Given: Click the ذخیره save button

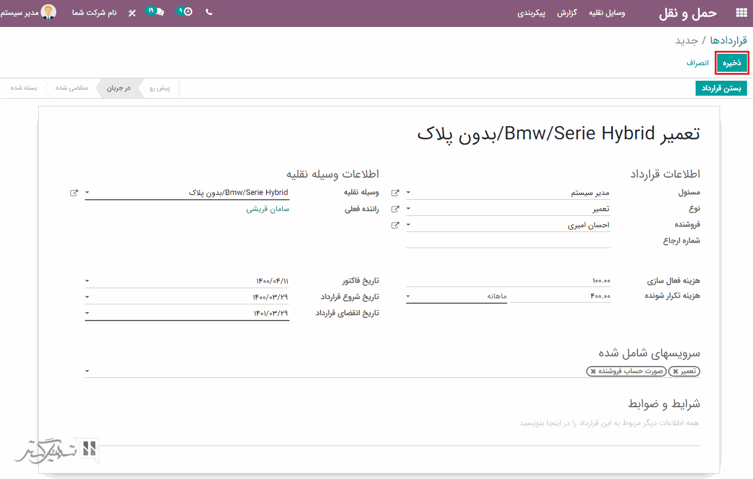Looking at the screenshot, I should (732, 63).
